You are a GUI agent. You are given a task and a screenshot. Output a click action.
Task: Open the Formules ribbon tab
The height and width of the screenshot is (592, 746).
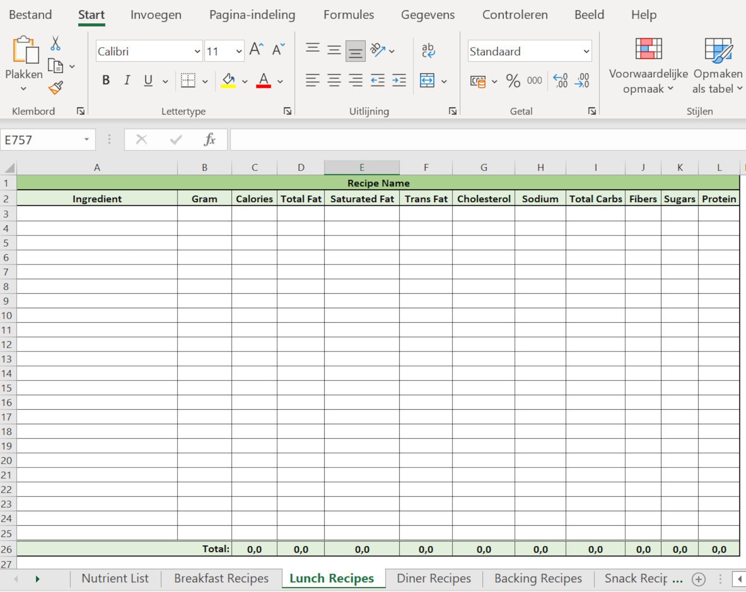pos(349,15)
